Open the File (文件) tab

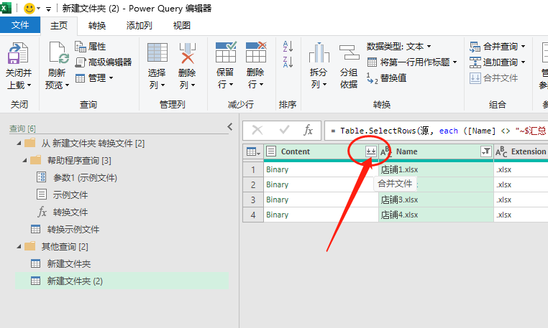point(20,25)
